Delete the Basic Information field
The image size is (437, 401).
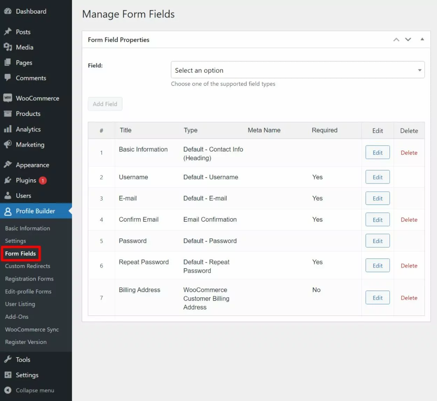409,153
